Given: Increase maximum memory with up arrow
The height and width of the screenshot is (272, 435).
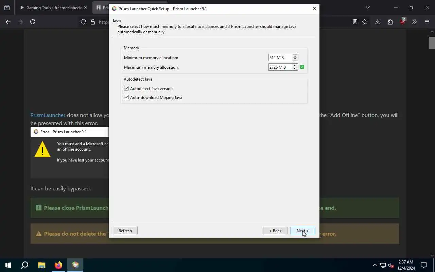Looking at the screenshot, I should (295, 65).
